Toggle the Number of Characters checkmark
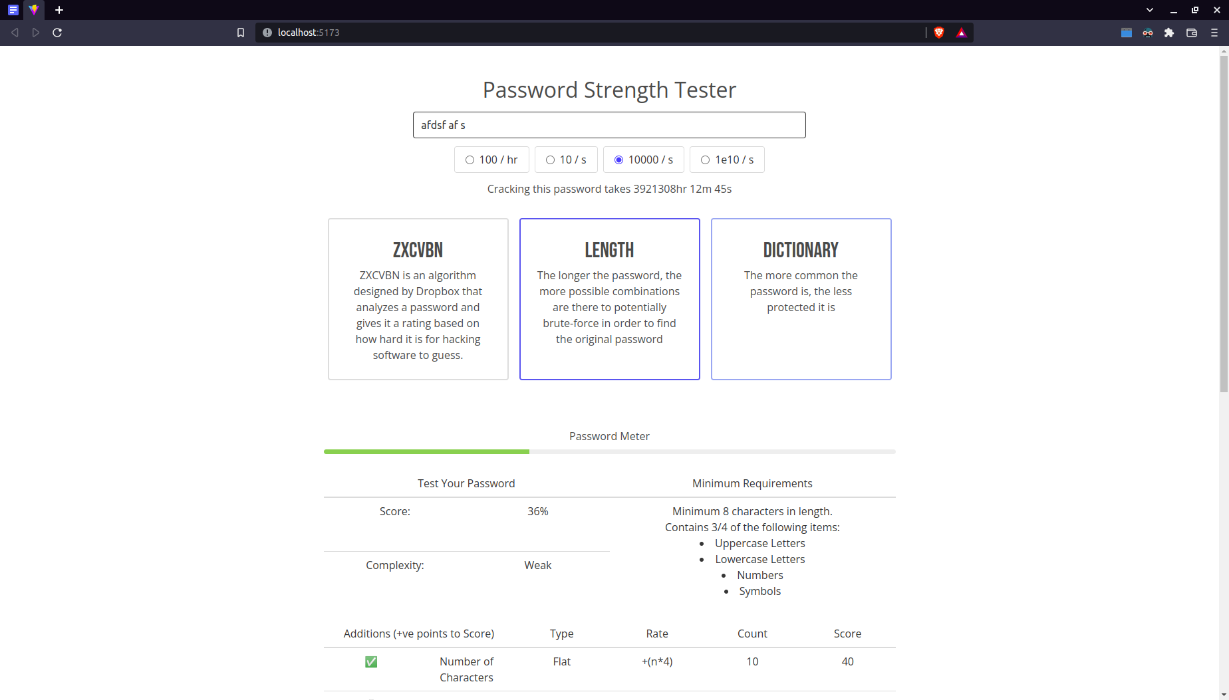 pos(370,661)
